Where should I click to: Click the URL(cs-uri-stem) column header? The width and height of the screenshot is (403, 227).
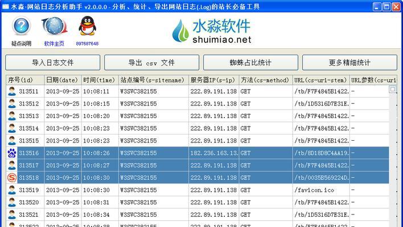(x=321, y=80)
